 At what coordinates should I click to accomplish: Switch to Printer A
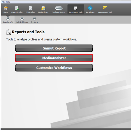(34, 20)
